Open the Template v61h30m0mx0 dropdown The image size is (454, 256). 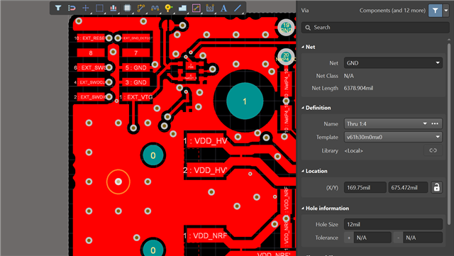[393, 137]
